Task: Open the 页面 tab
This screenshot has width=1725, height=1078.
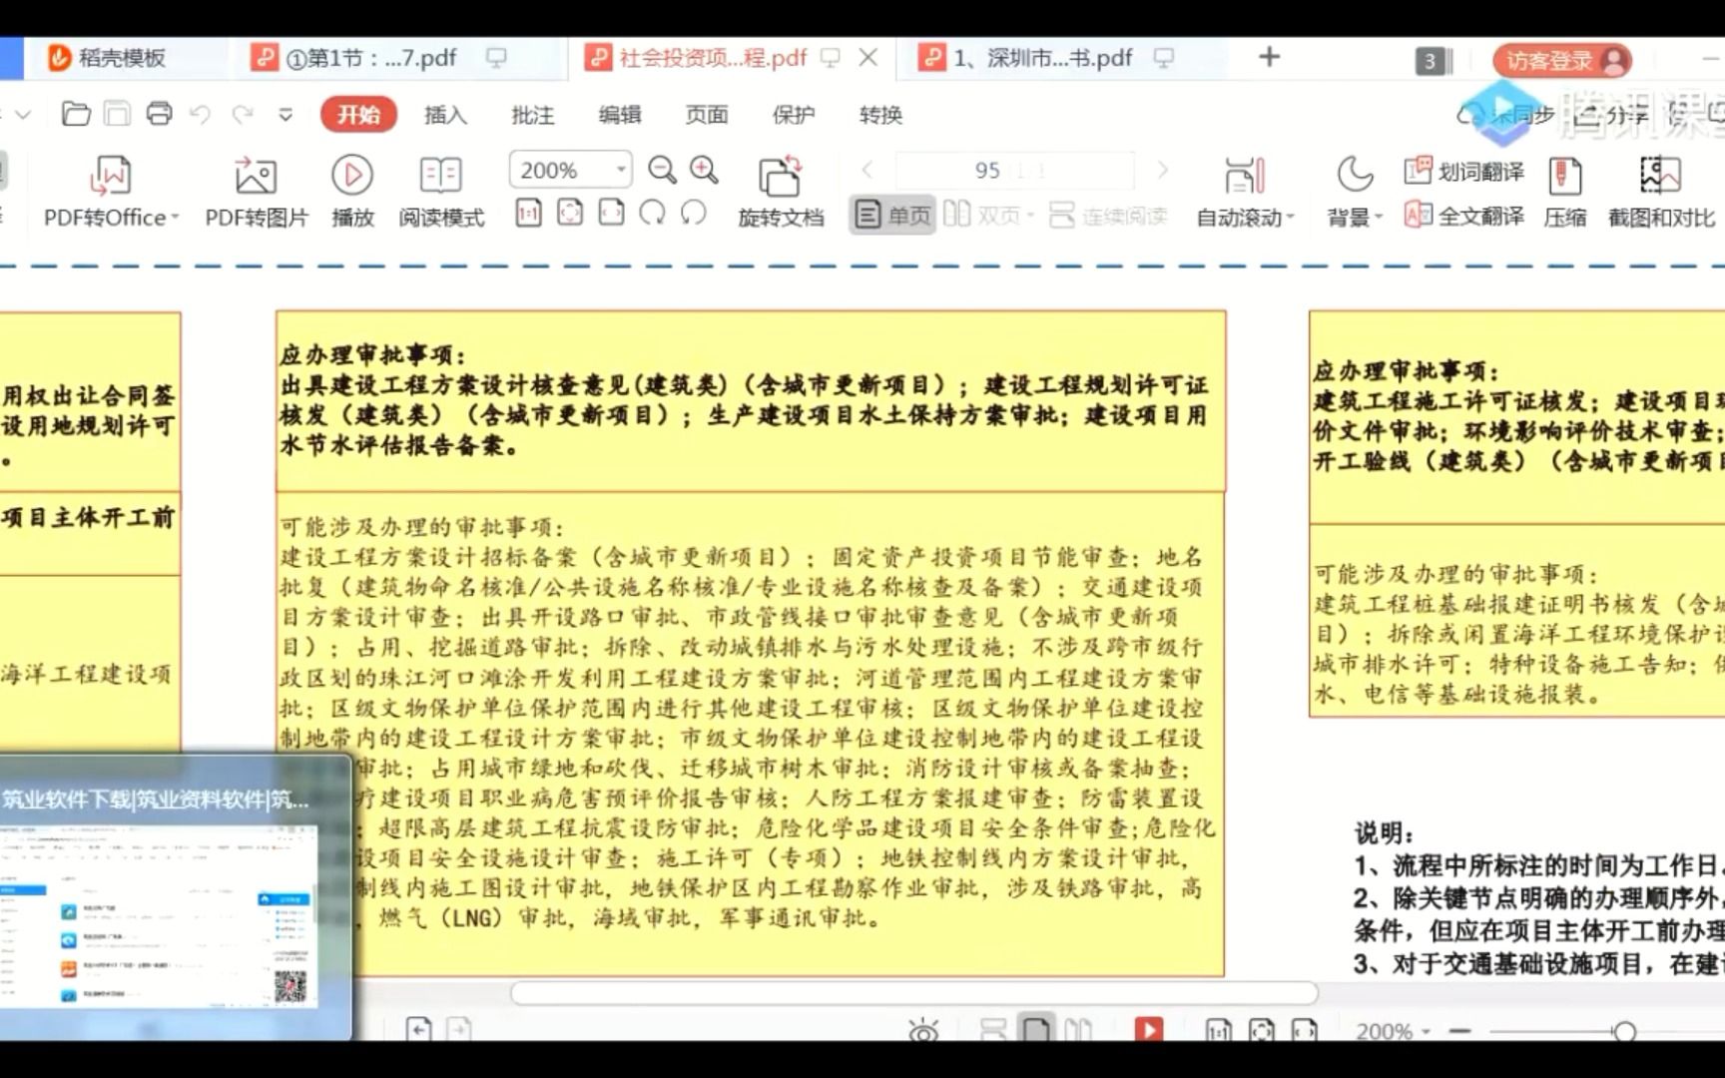Action: click(x=706, y=115)
